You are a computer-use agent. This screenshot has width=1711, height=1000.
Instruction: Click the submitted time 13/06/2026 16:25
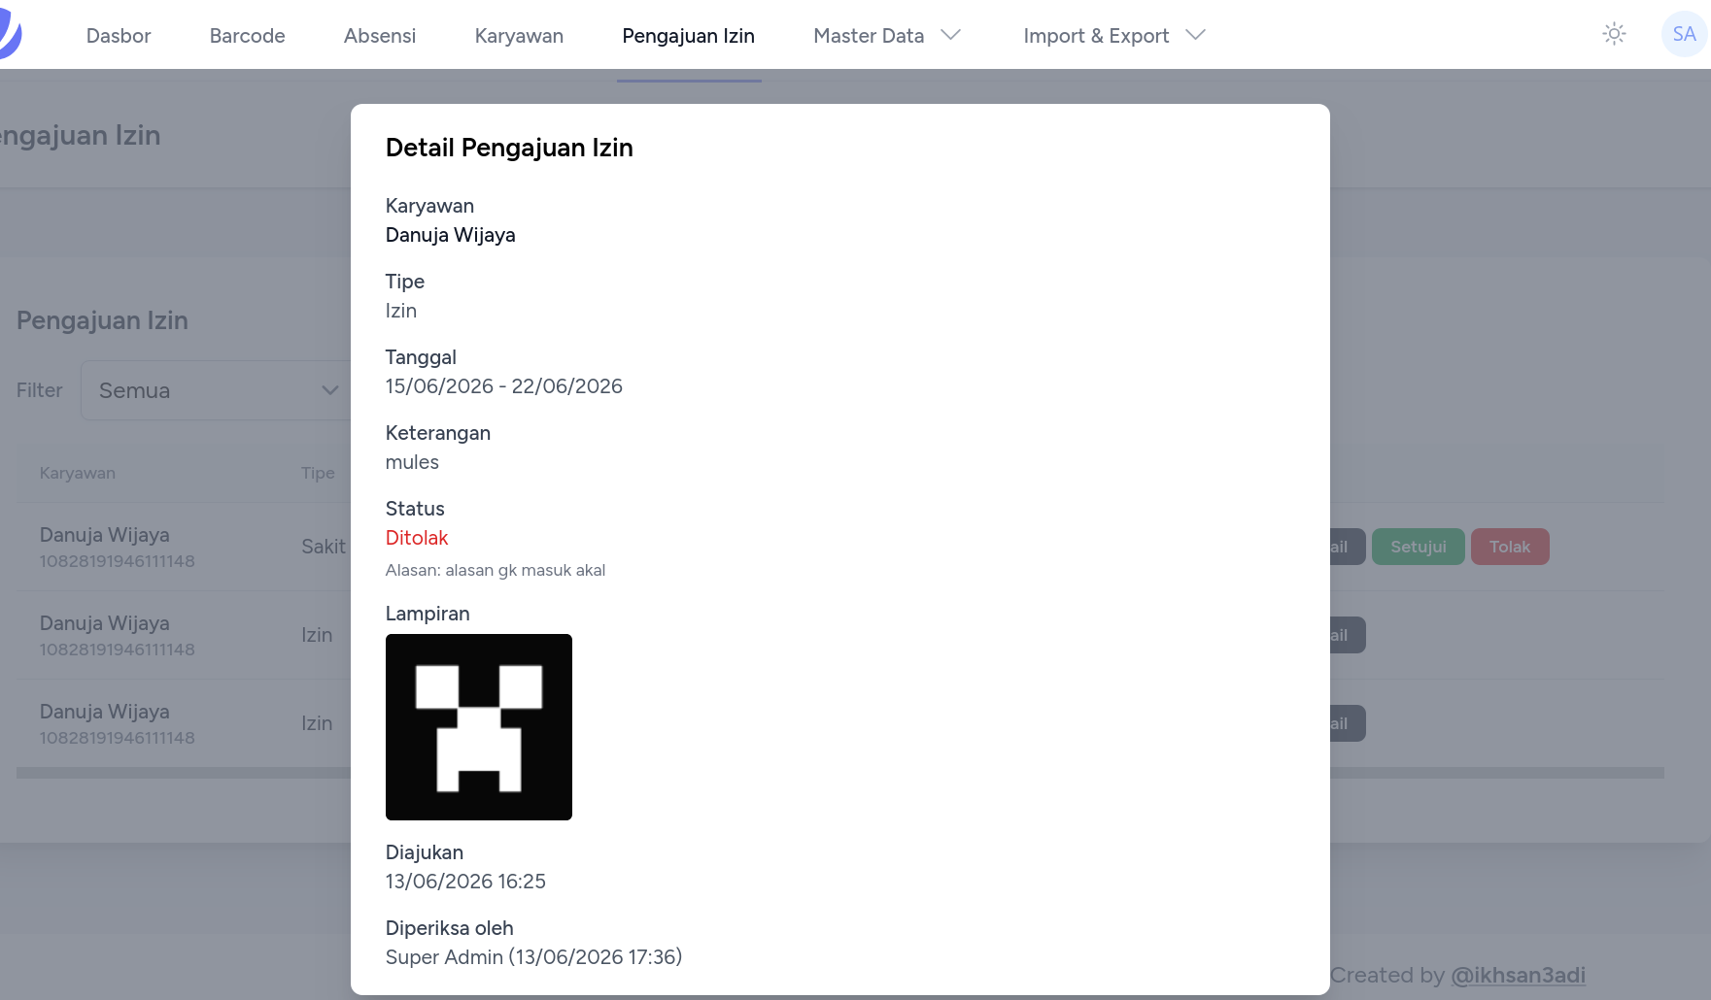point(465,882)
